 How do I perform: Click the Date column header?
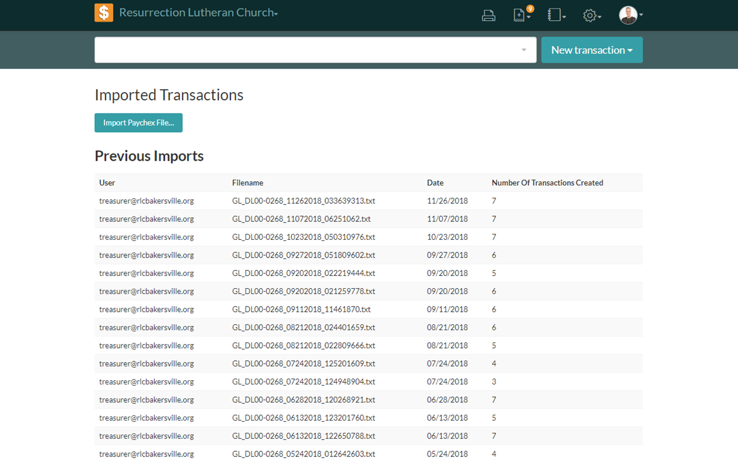coord(435,183)
